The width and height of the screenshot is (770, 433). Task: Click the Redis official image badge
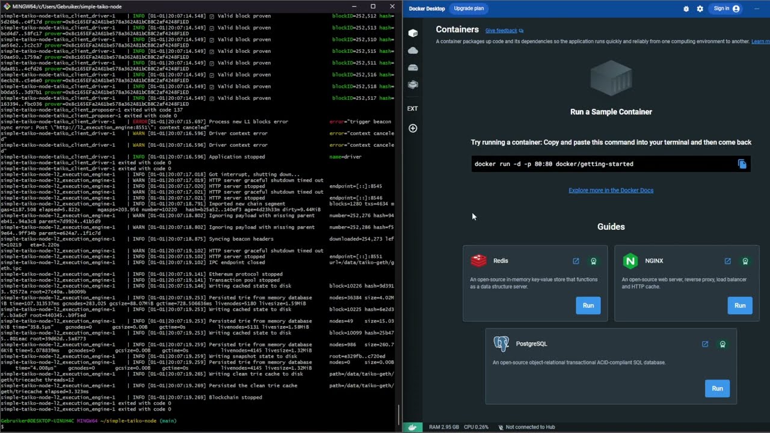coord(593,261)
